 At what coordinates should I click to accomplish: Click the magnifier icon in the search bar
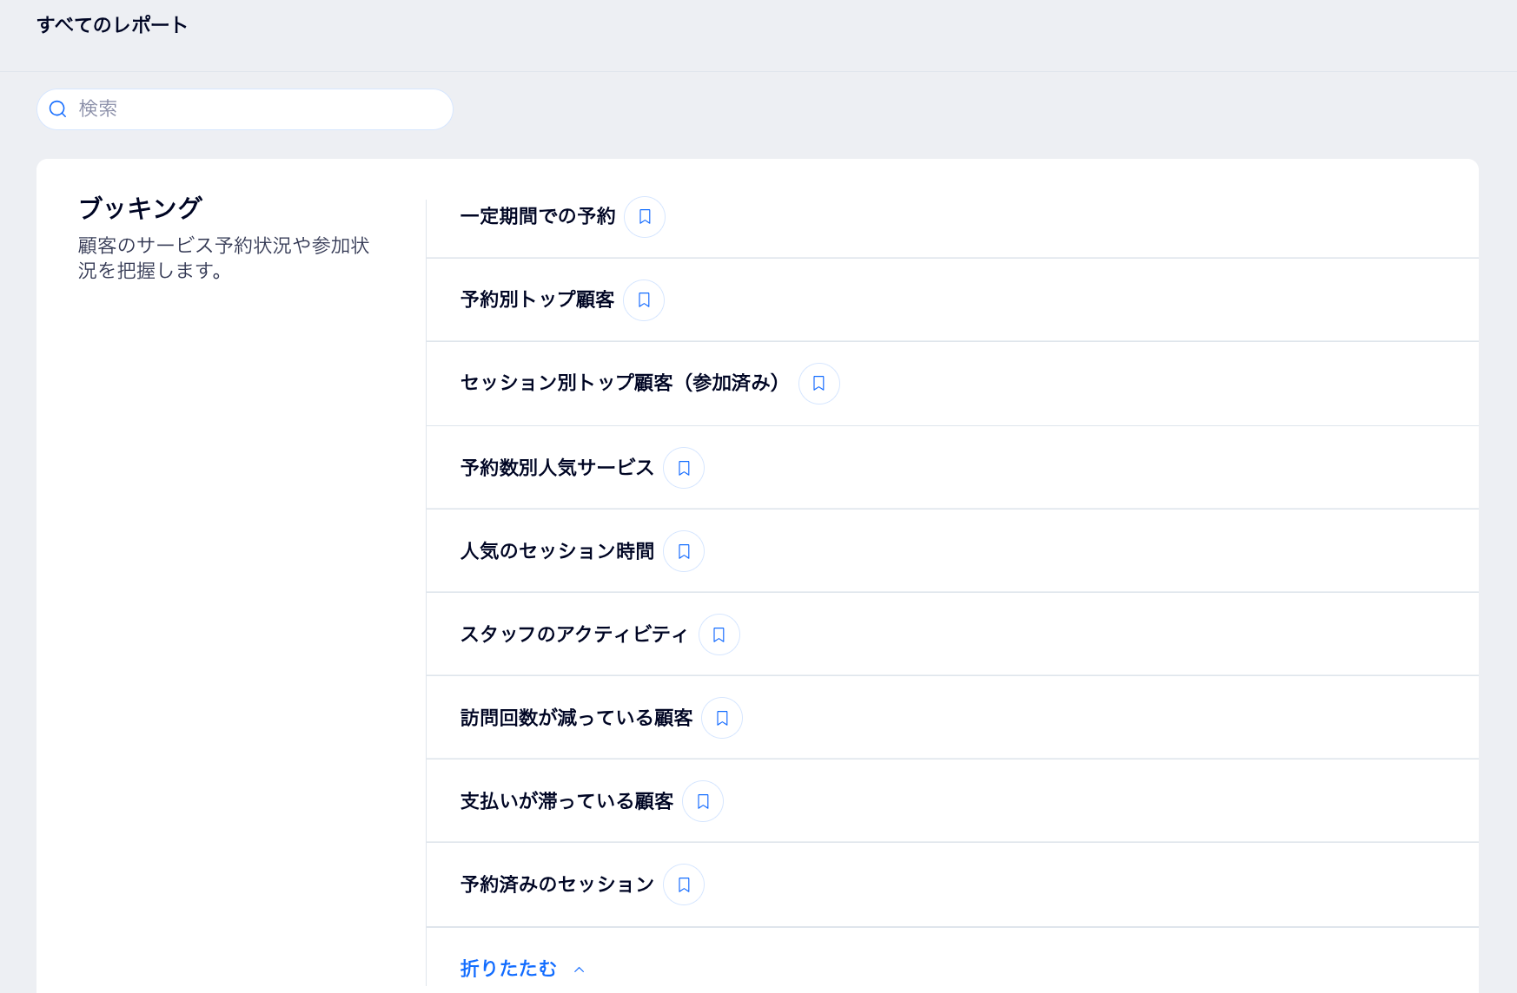(x=58, y=109)
